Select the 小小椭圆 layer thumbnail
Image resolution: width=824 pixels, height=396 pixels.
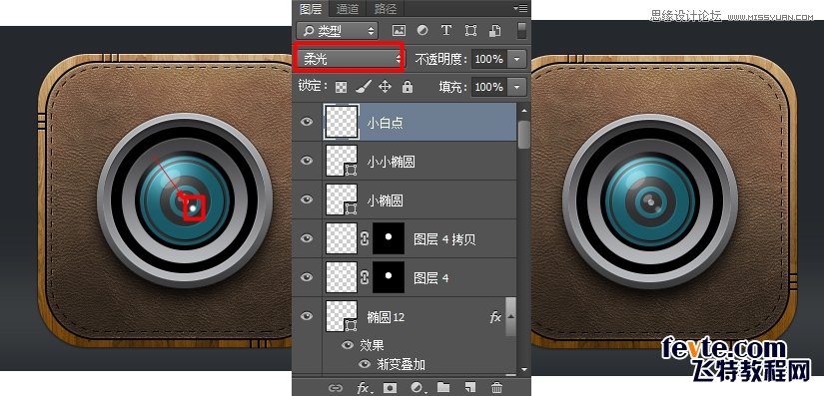(342, 161)
